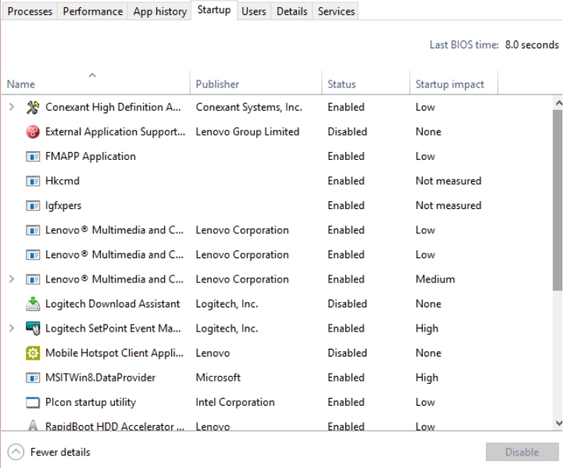The height and width of the screenshot is (472, 564).
Task: Select the Hkcmd row name
Action: [x=62, y=181]
